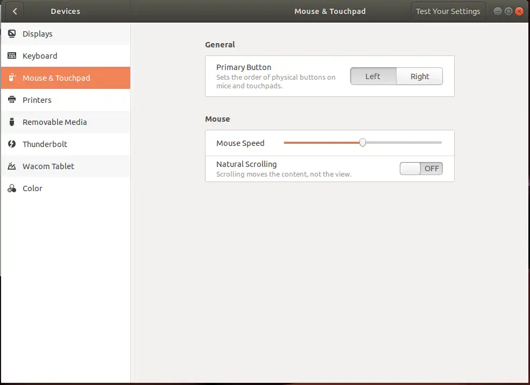Minimize the settings window
Image resolution: width=530 pixels, height=385 pixels.
pos(498,11)
